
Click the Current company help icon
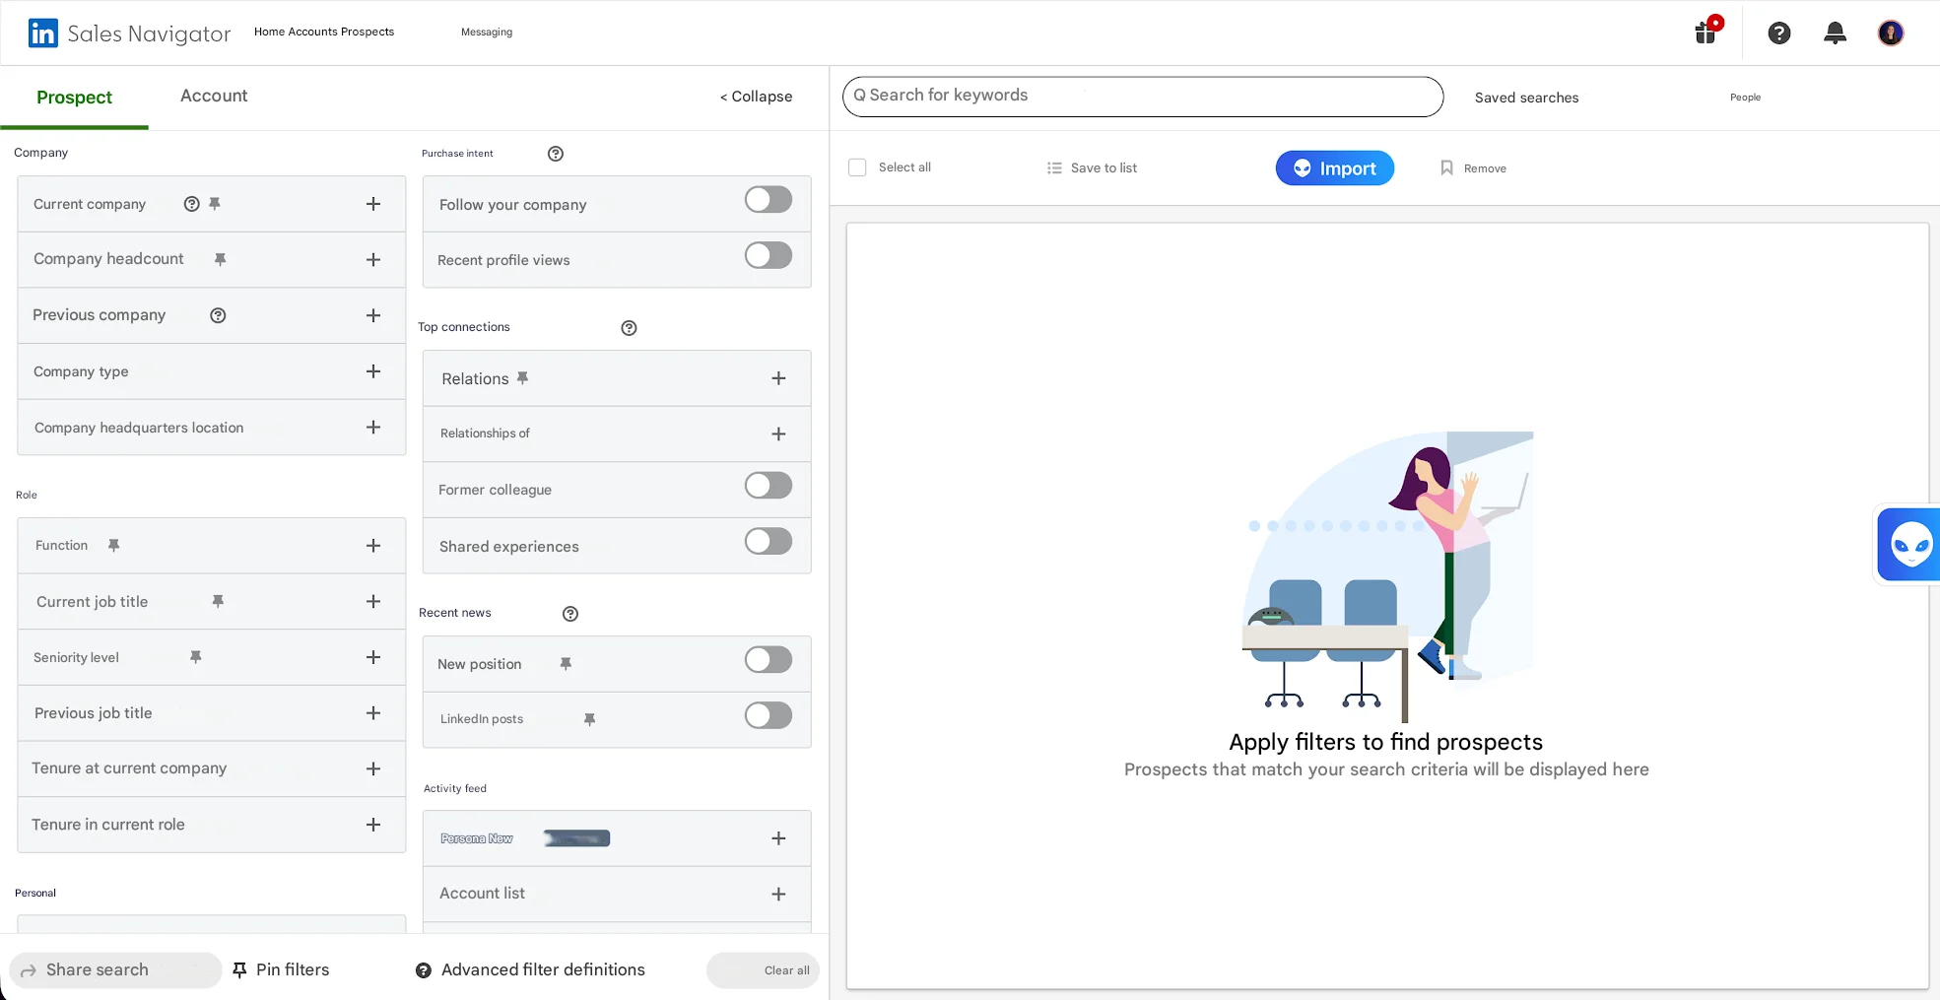[192, 204]
